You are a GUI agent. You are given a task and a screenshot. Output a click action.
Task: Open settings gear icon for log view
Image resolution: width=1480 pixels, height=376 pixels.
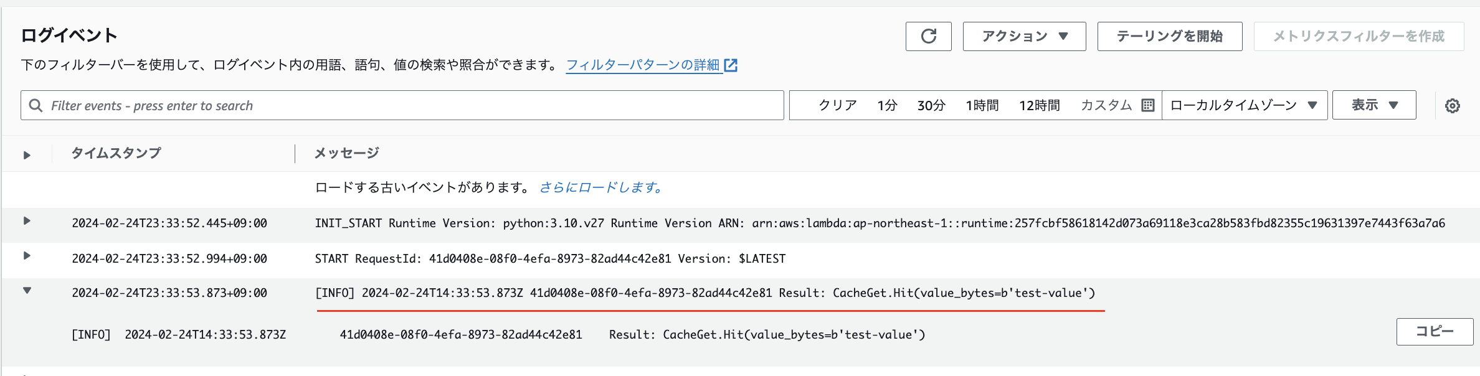(x=1453, y=106)
